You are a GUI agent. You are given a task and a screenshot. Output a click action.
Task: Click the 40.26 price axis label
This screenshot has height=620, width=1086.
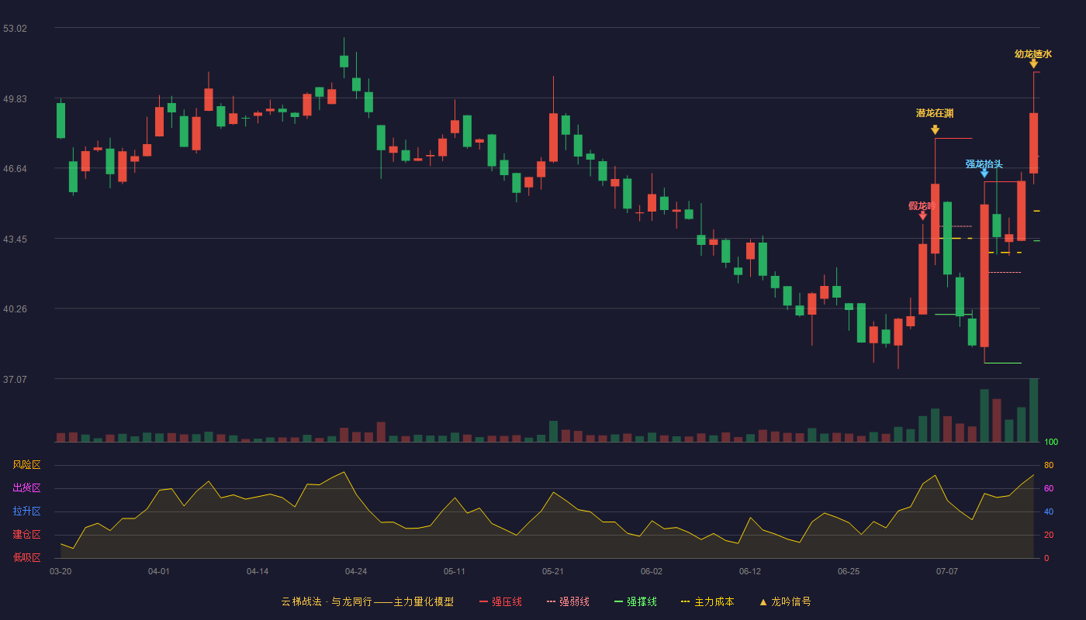pos(15,308)
